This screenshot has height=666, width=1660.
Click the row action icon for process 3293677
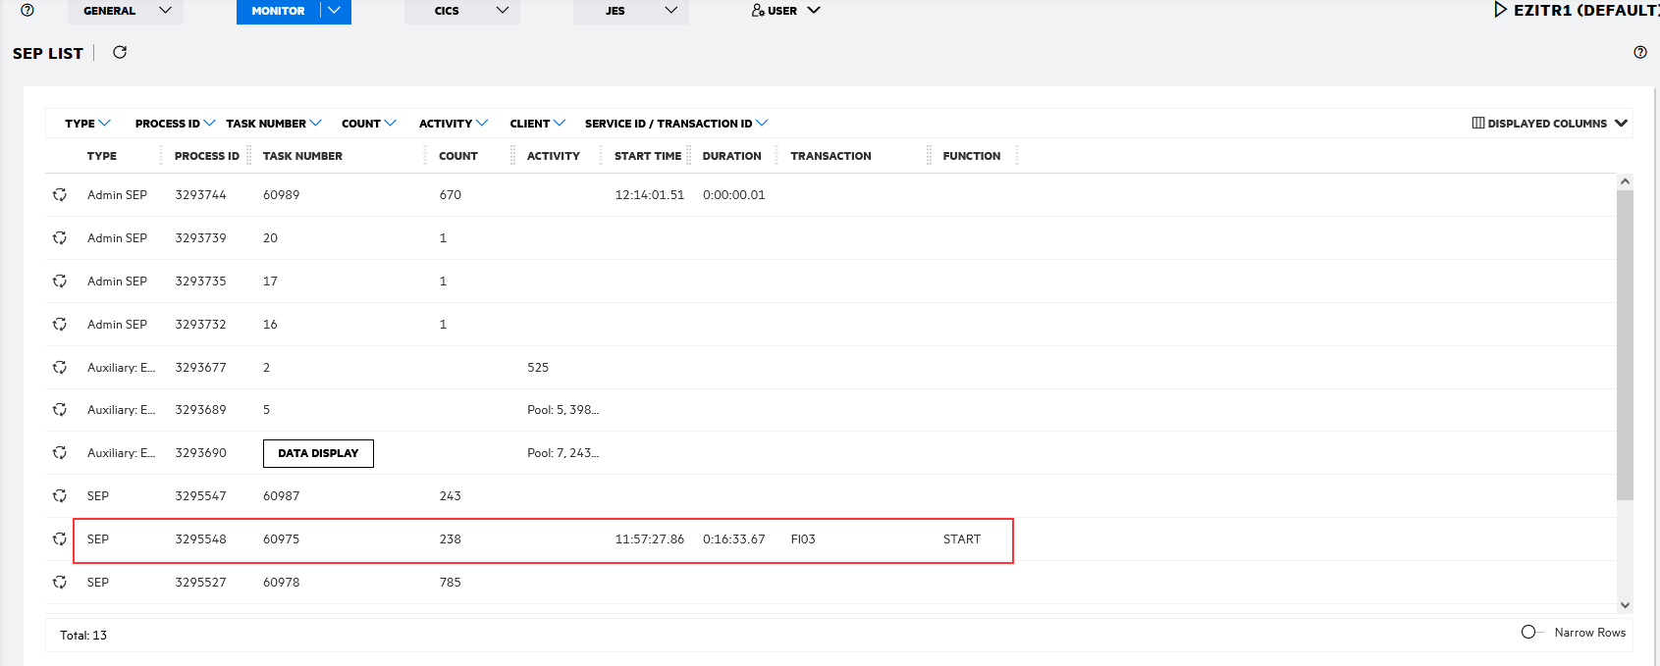60,368
